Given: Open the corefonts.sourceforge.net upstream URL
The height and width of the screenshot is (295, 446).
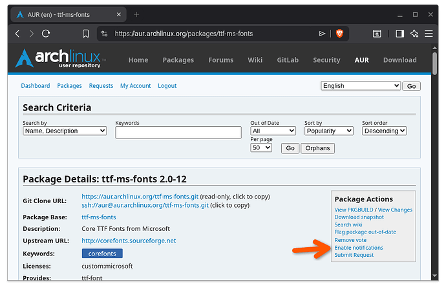Looking at the screenshot, I should (x=129, y=241).
